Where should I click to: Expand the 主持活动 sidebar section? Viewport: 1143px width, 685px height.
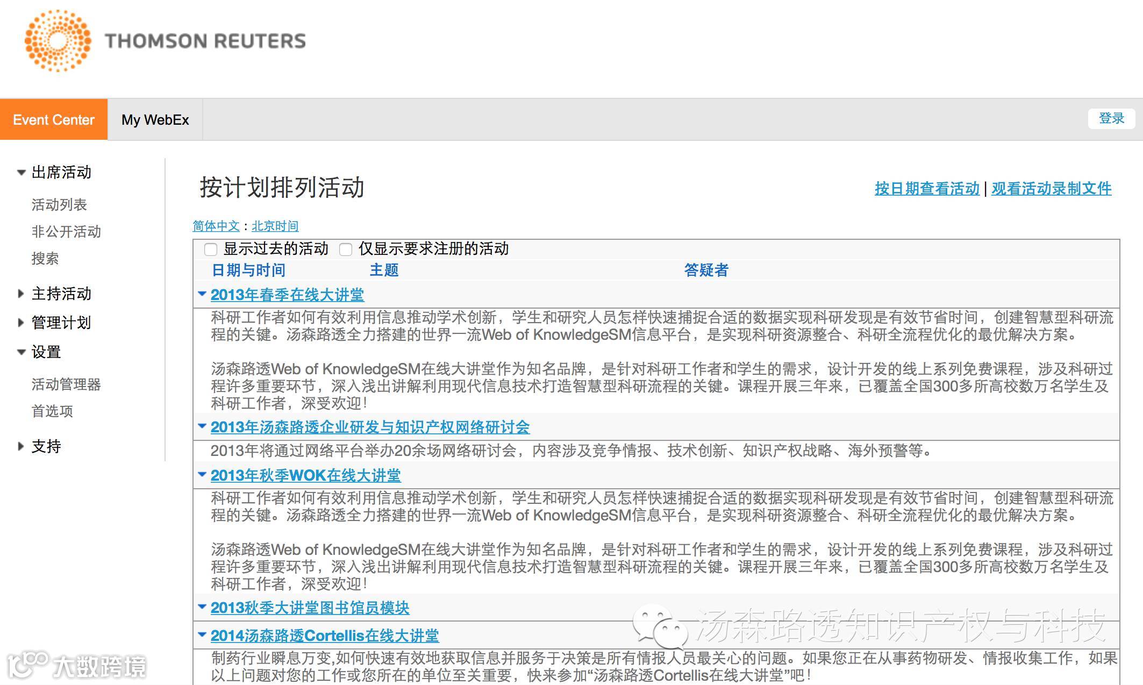pos(21,294)
